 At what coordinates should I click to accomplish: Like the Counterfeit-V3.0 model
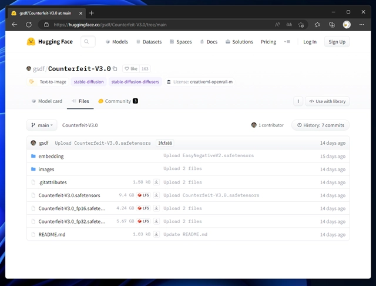[131, 69]
